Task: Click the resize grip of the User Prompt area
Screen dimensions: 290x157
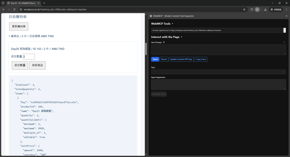Action: pos(285,54)
